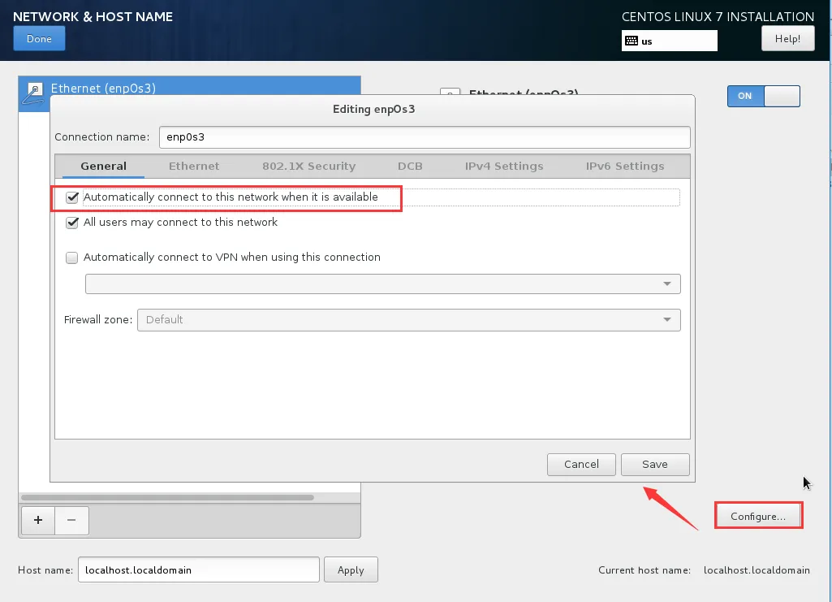Open the 802.1X Security tab

308,167
